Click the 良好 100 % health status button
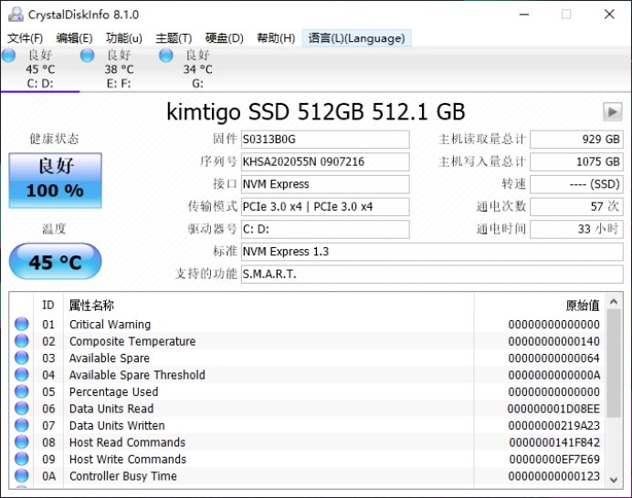Screen dimensions: 632x498 [55, 181]
